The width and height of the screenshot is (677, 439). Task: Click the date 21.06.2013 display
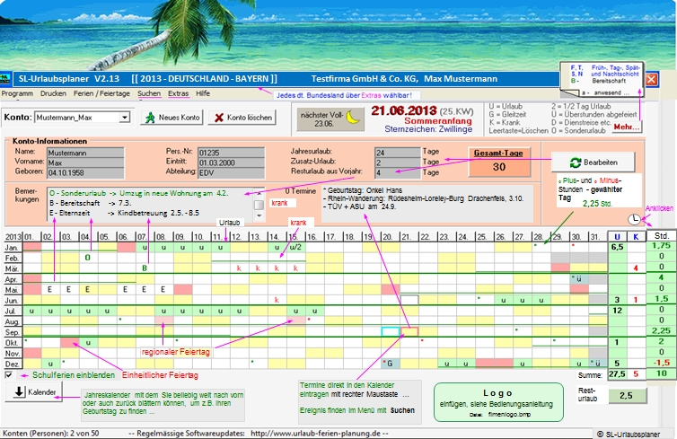[404, 111]
